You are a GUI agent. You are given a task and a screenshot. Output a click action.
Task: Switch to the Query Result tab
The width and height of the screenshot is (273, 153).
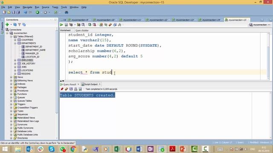70,85
